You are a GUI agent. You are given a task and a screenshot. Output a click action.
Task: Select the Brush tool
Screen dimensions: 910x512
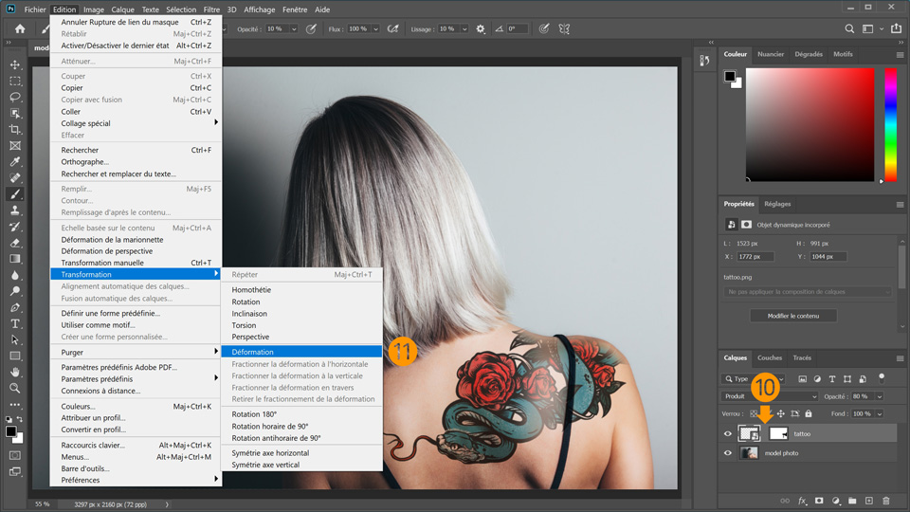pyautogui.click(x=15, y=194)
